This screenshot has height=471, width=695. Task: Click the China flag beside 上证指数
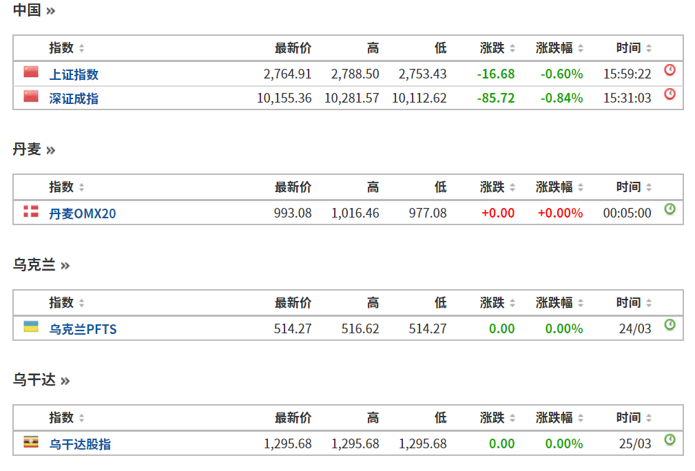(x=31, y=72)
